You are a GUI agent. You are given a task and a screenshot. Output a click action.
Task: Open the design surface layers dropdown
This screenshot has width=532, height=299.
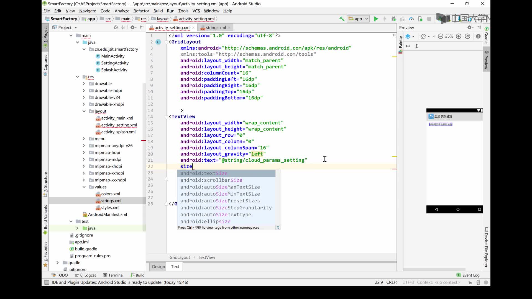coord(410,36)
